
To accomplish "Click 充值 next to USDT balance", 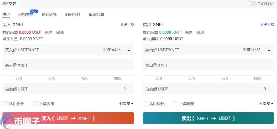I will tap(49, 32).
